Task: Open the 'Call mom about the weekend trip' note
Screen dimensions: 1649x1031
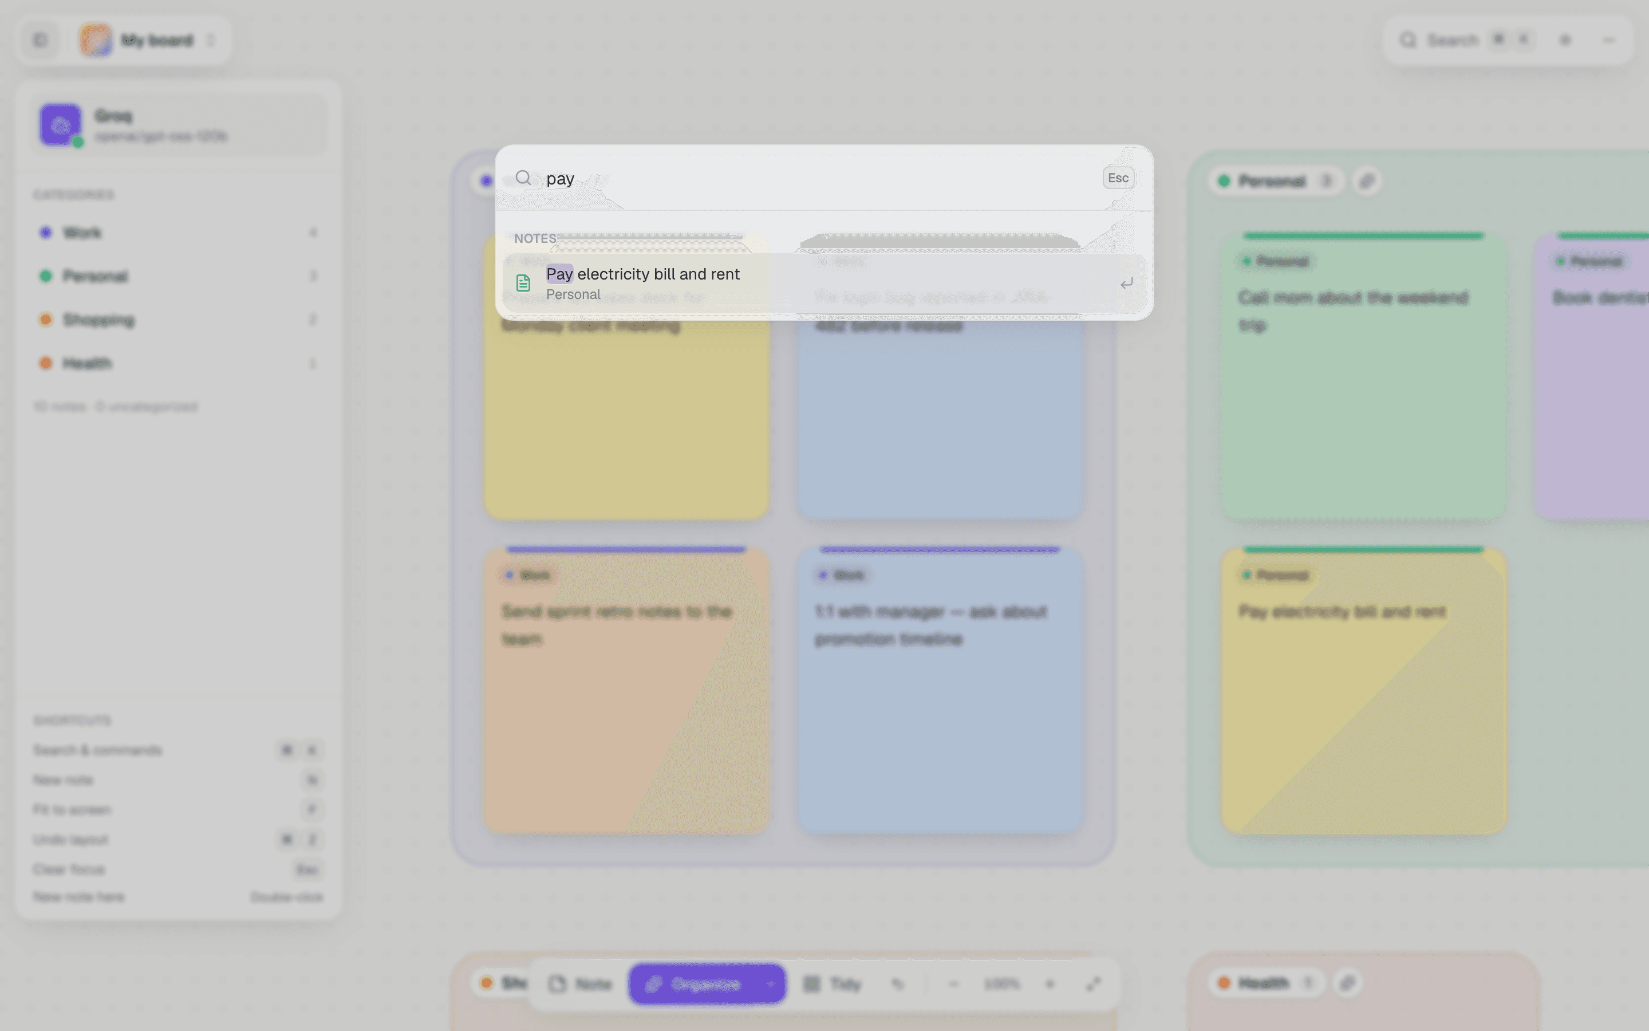Action: [x=1363, y=376]
